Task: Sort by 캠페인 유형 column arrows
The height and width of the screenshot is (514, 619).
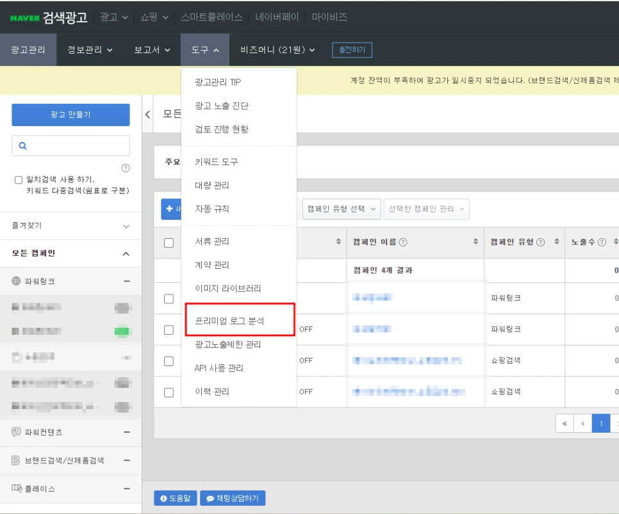Action: click(557, 241)
